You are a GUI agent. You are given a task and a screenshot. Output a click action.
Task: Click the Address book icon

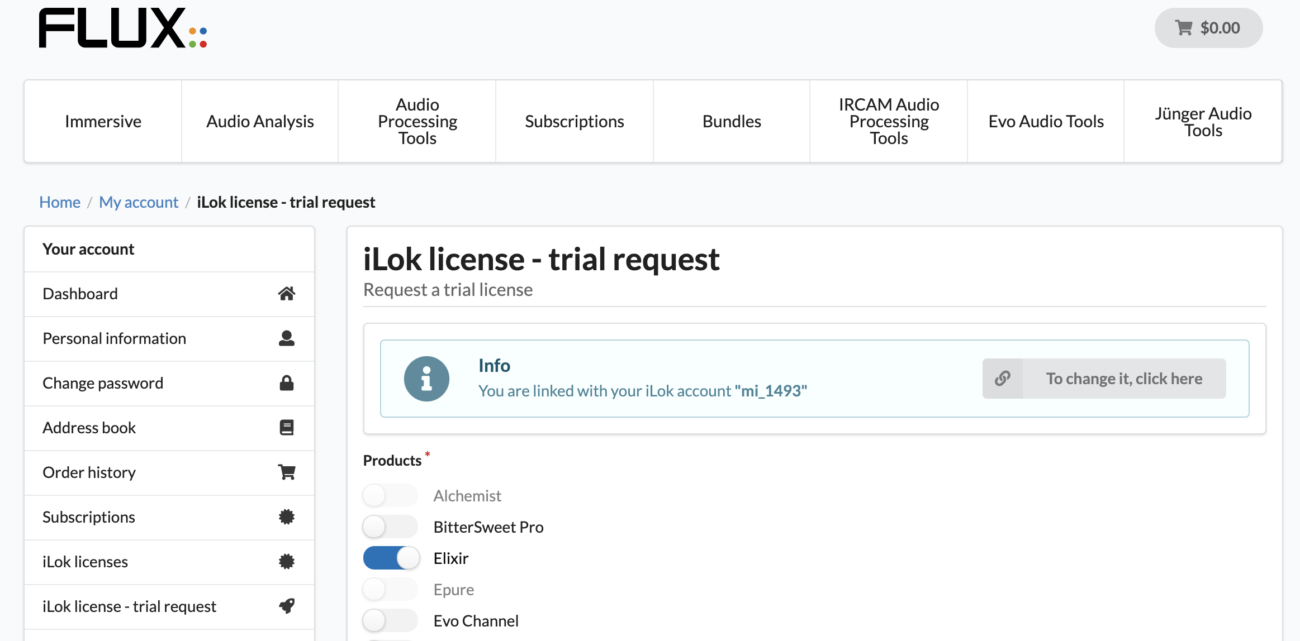pyautogui.click(x=287, y=428)
